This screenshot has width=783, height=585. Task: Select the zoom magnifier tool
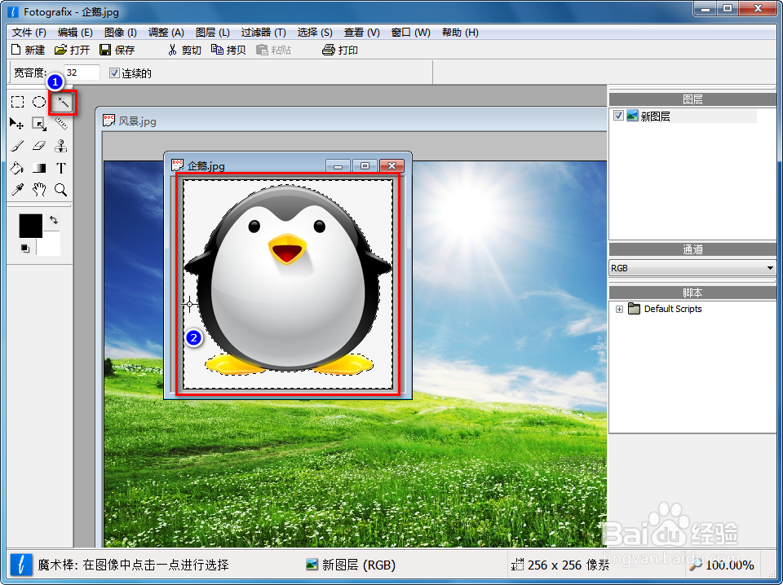coord(61,190)
